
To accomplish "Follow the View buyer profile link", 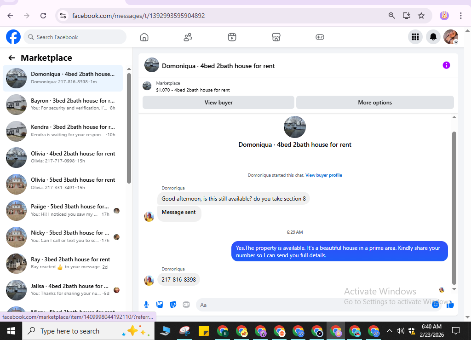I will pyautogui.click(x=323, y=175).
